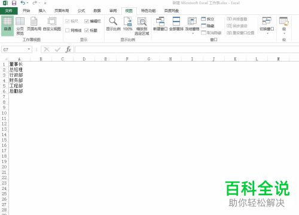Click the cancel X formula button
The image size is (299, 215).
47,49
